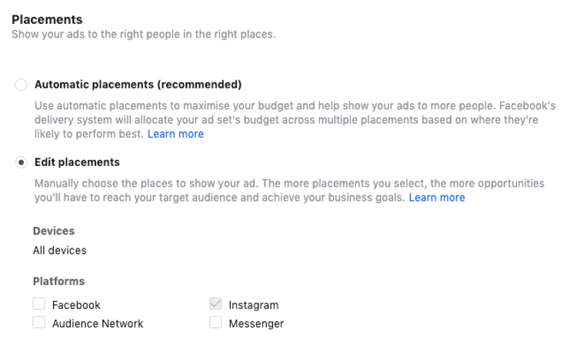Enable the Facebook platform checkbox
Viewport: 577px width, 339px height.
click(39, 304)
